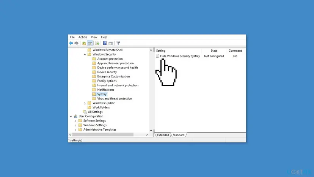Click the No comment cell
The height and width of the screenshot is (177, 314).
[235, 56]
